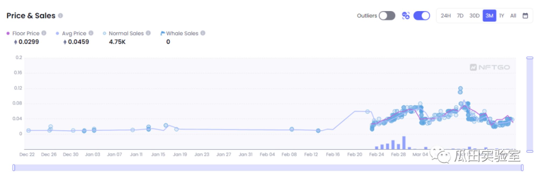Screen dimensions: 538x179
Task: Select the 24H time range
Action: pos(445,16)
